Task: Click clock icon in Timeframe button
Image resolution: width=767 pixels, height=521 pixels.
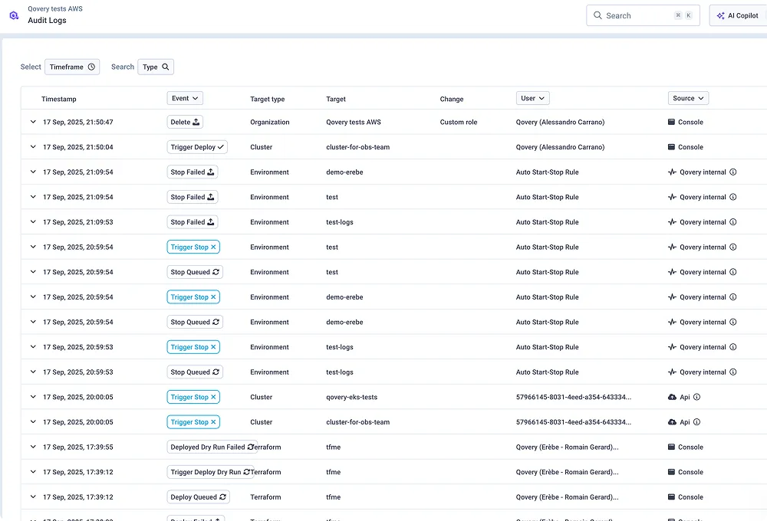Action: pyautogui.click(x=91, y=67)
